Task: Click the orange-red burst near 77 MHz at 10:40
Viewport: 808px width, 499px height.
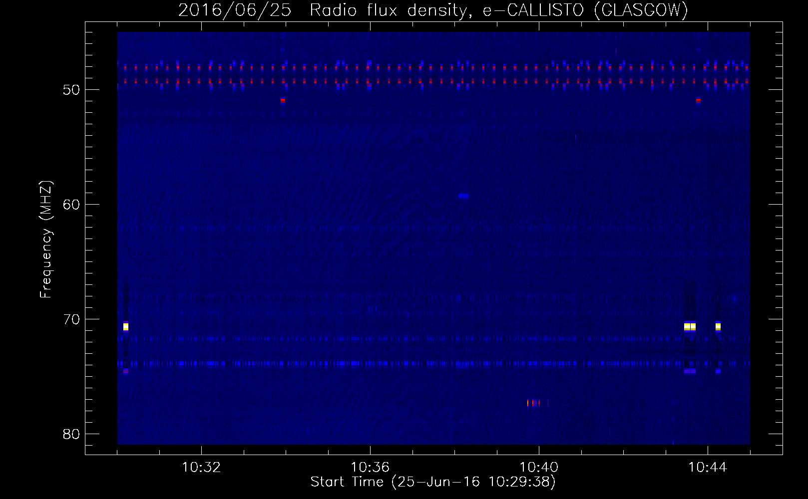Action: click(x=534, y=403)
